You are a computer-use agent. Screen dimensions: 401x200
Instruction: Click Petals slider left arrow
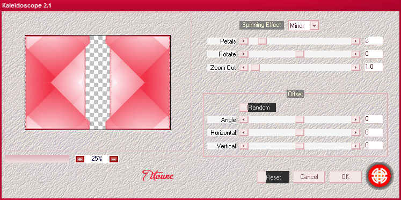(x=244, y=41)
